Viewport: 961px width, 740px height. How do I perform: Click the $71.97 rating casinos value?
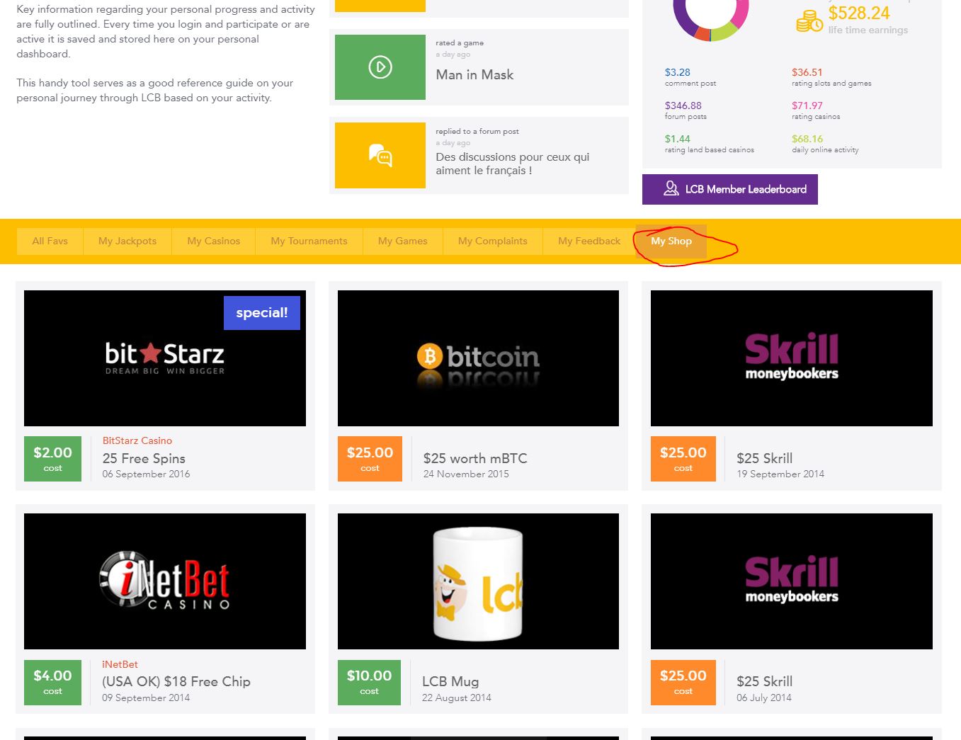pyautogui.click(x=807, y=106)
